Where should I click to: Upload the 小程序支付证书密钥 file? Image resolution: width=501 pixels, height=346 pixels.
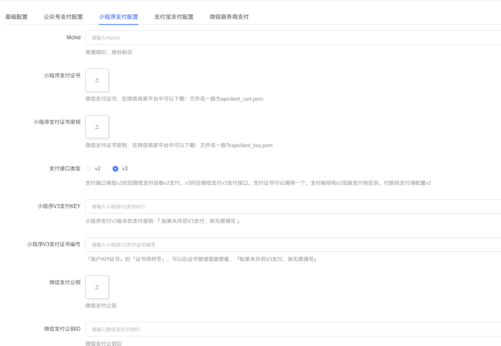coord(97,127)
